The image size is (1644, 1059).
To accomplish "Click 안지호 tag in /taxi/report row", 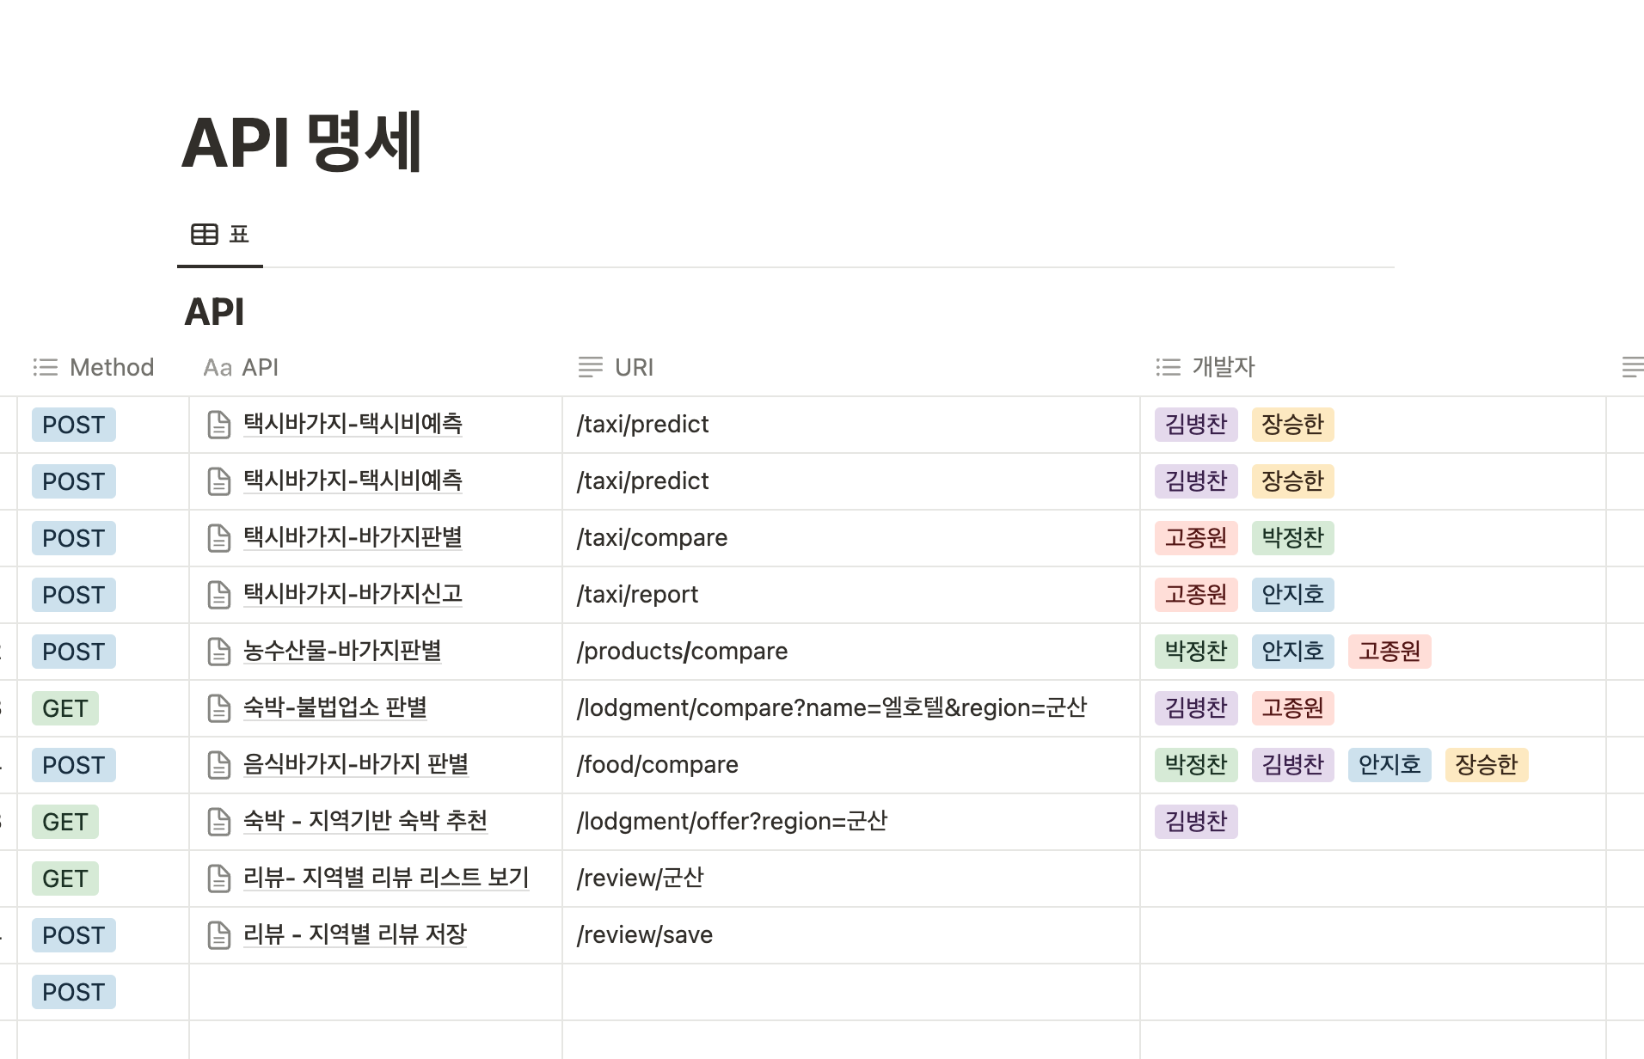I will [1293, 595].
